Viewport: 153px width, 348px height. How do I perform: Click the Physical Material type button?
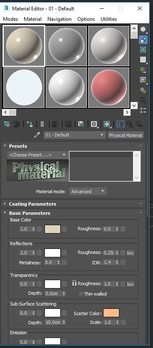[x=126, y=135]
